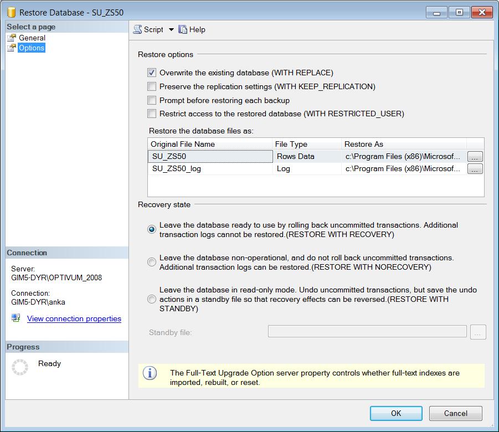Click the General page icon
Viewport: 499px width, 432px height.
point(12,38)
